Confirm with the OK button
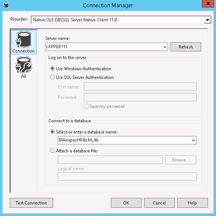216x216 pixels. tap(126, 203)
